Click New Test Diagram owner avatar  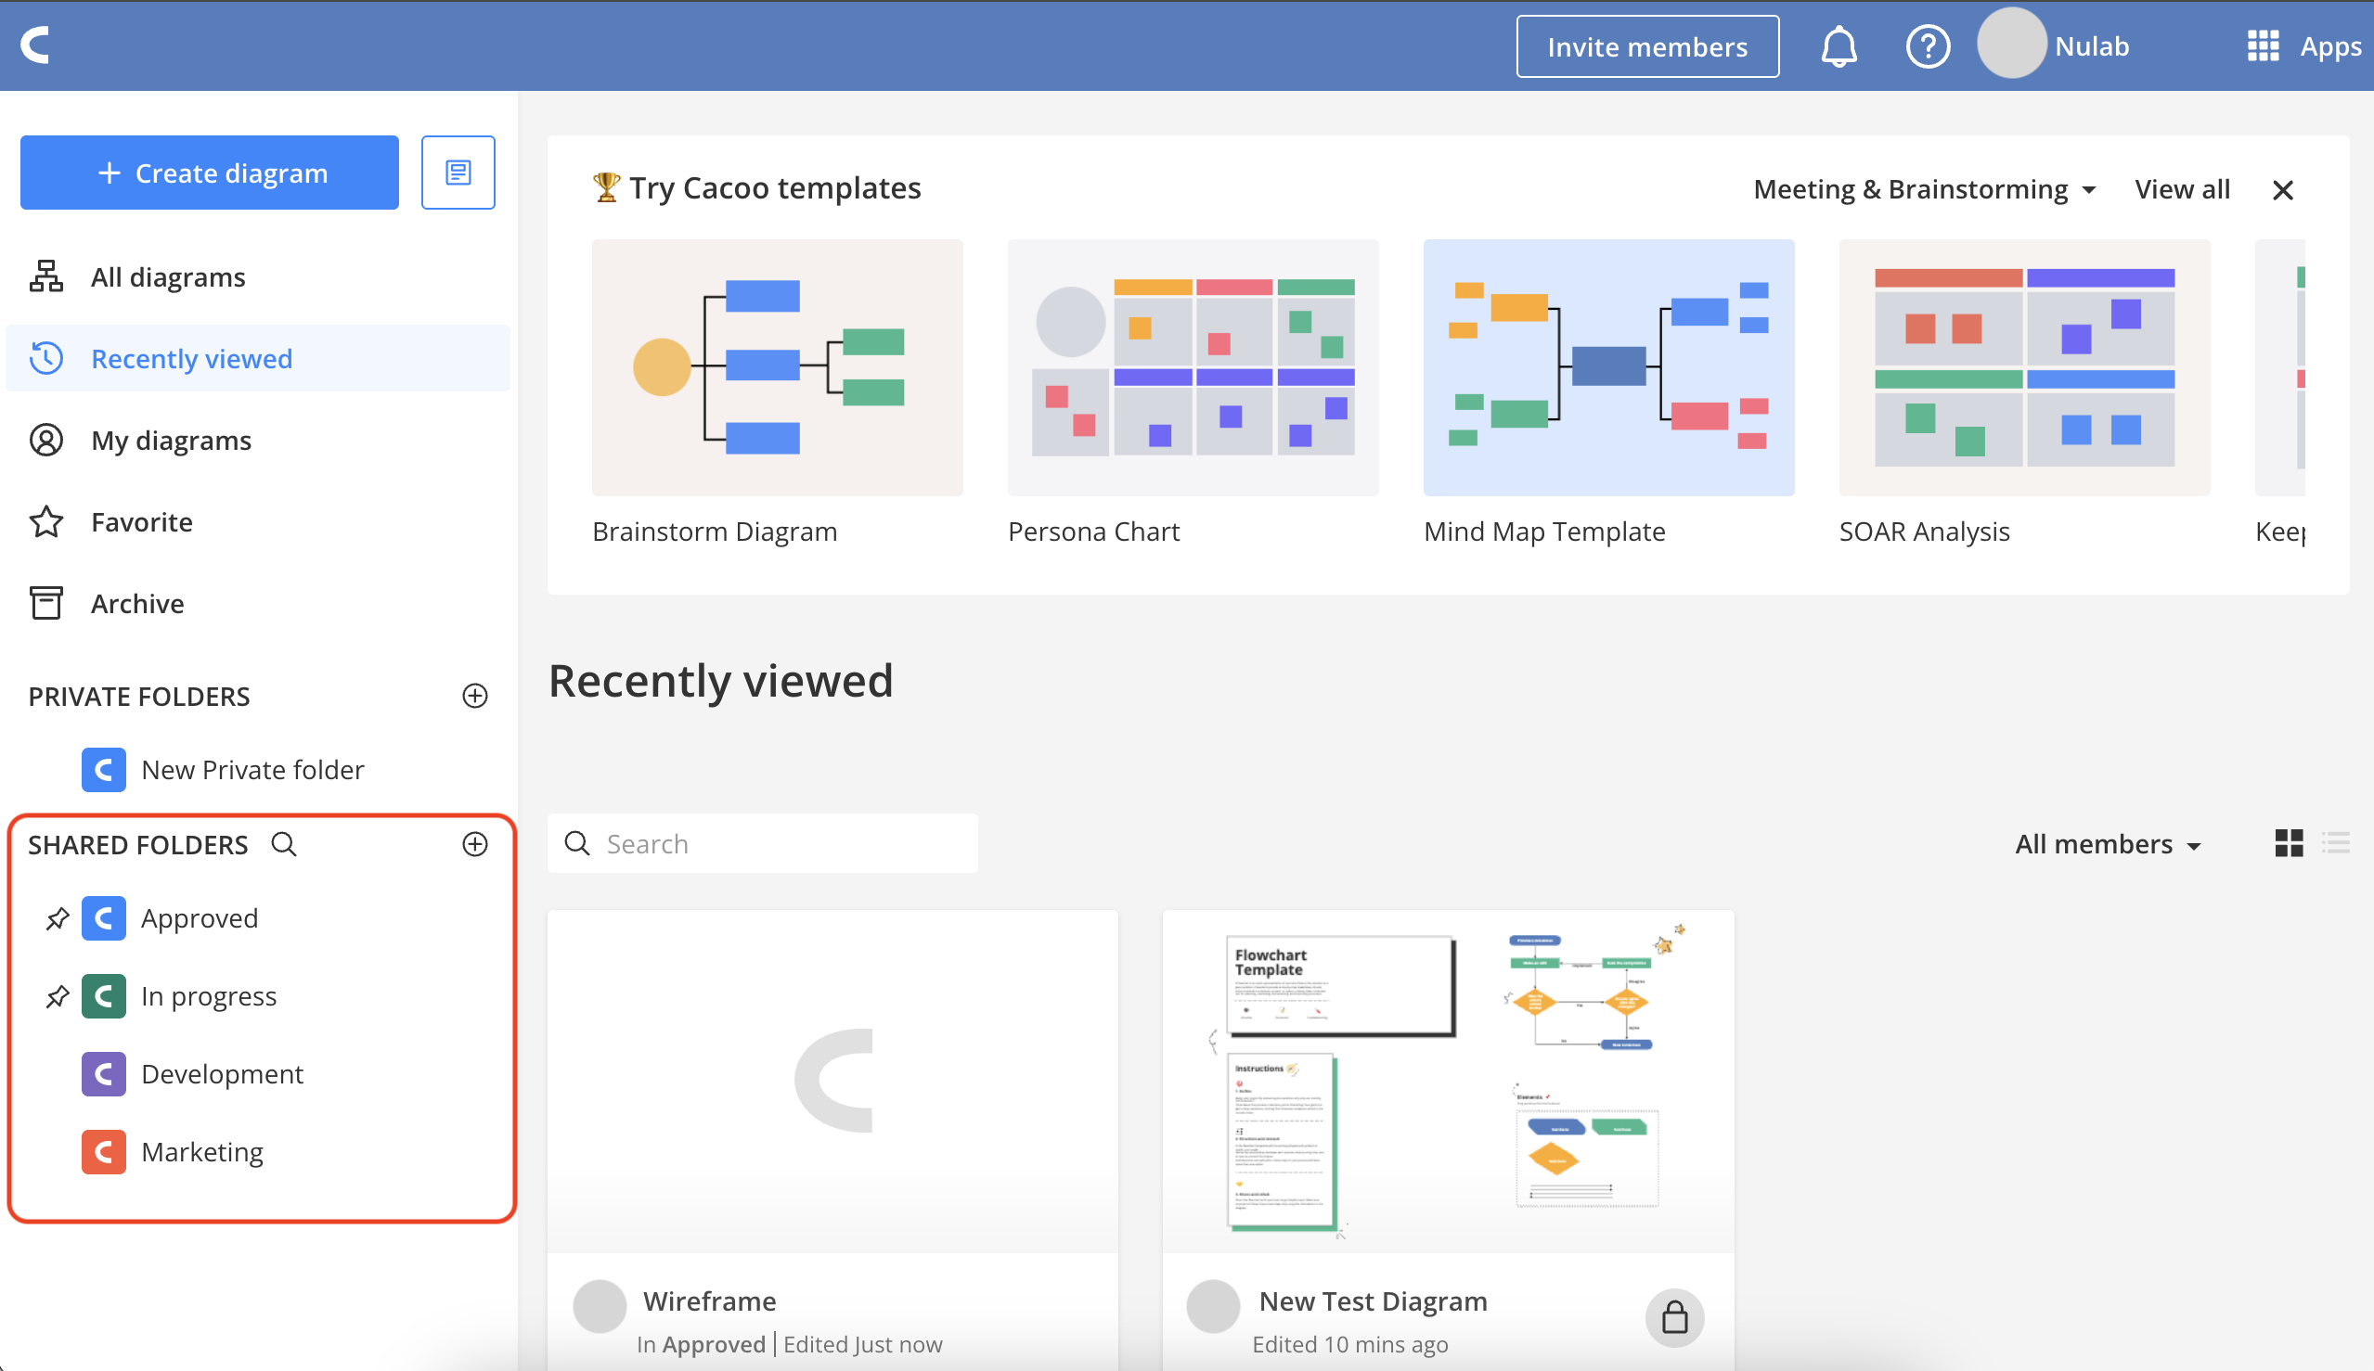[1212, 1307]
